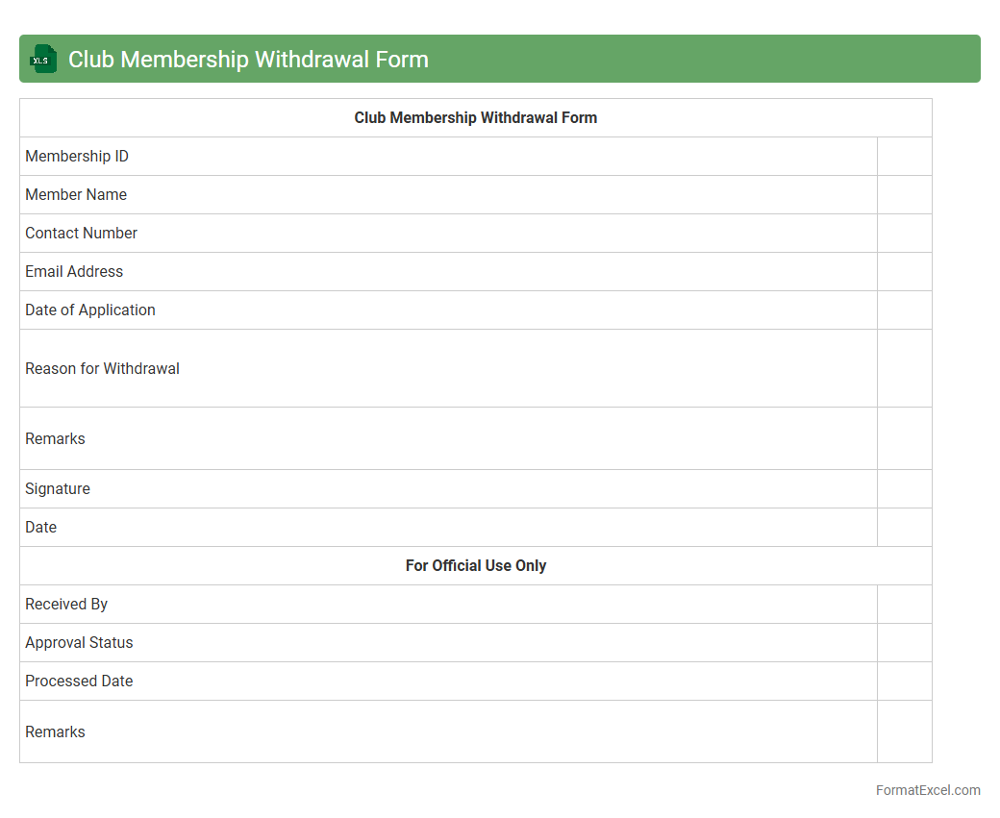1000x818 pixels.
Task: Focus the empty Email Address field
Action: pos(904,272)
